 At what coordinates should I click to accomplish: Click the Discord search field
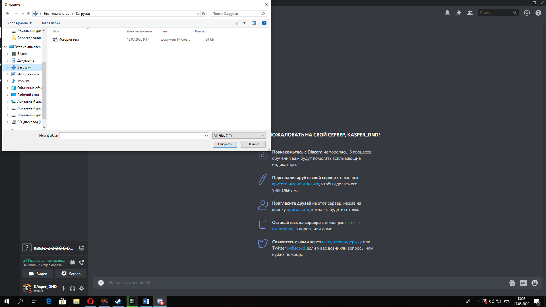click(x=498, y=13)
